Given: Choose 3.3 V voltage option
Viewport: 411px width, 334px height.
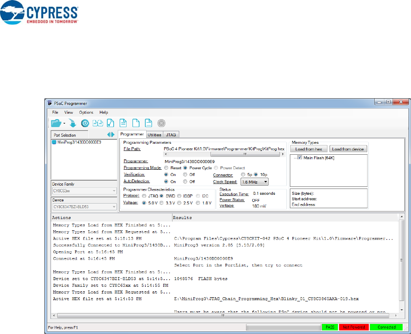Looking at the screenshot, I should tap(161, 203).
